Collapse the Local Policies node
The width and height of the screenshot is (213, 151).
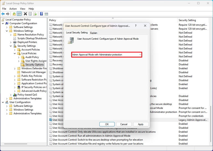[x=15, y=53]
